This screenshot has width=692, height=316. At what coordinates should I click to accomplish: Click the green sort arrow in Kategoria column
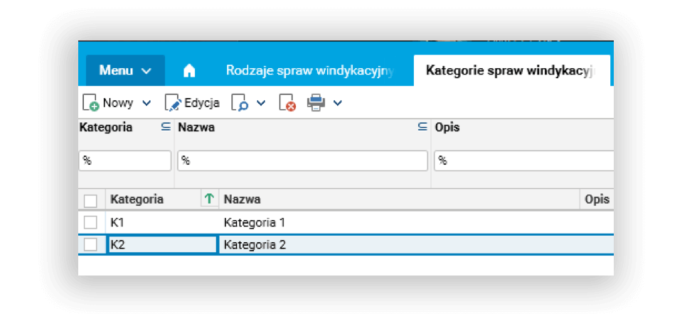[x=209, y=200]
